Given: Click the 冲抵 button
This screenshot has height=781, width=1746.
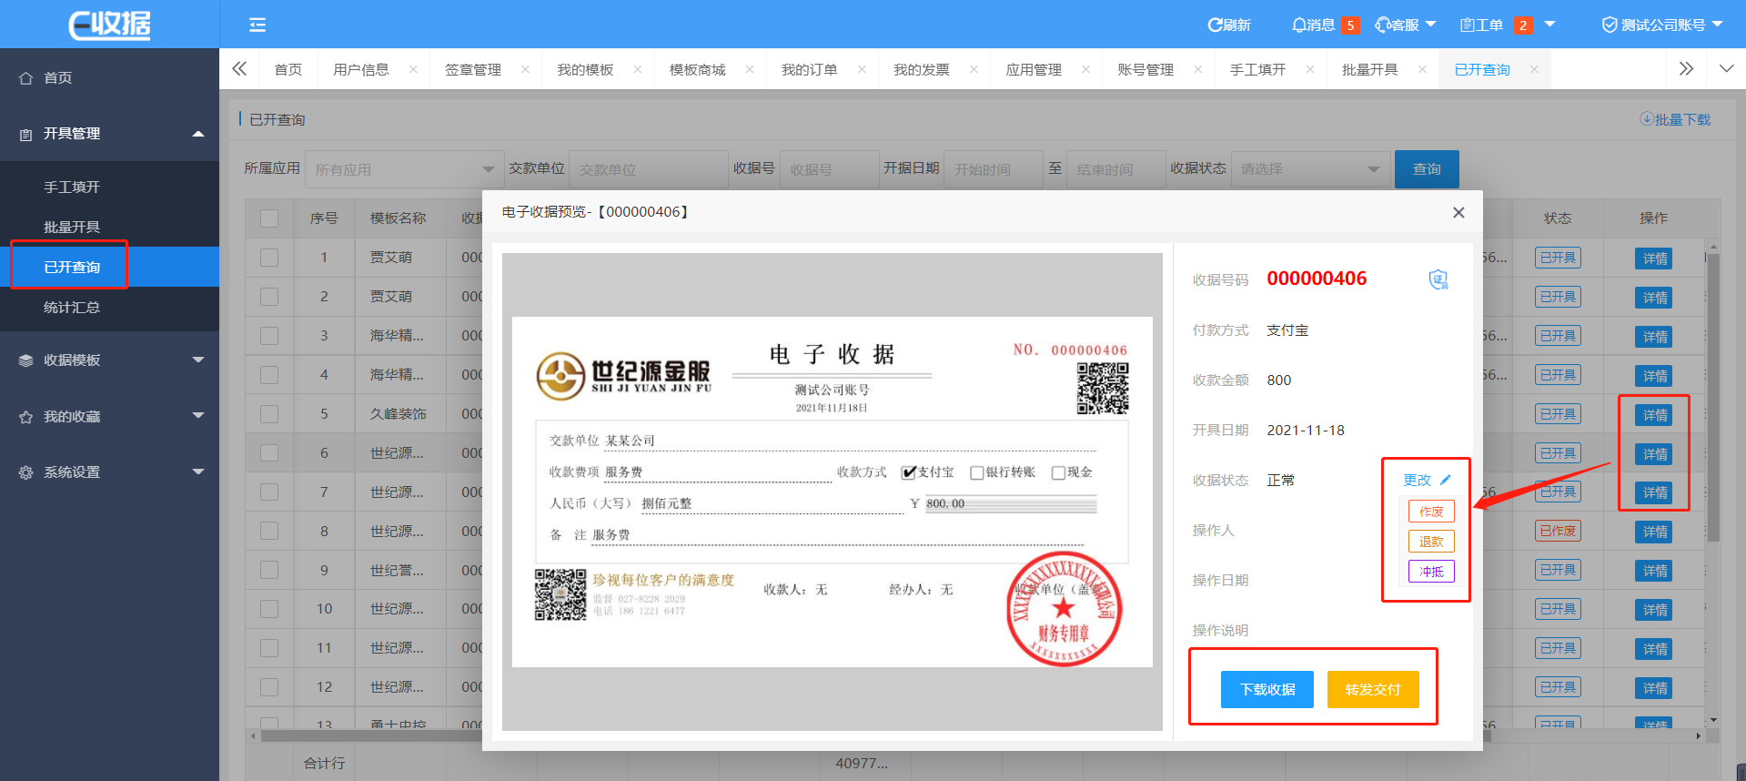Looking at the screenshot, I should 1431,572.
